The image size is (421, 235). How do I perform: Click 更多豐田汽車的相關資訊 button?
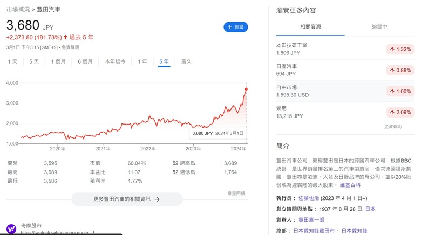coord(127,199)
